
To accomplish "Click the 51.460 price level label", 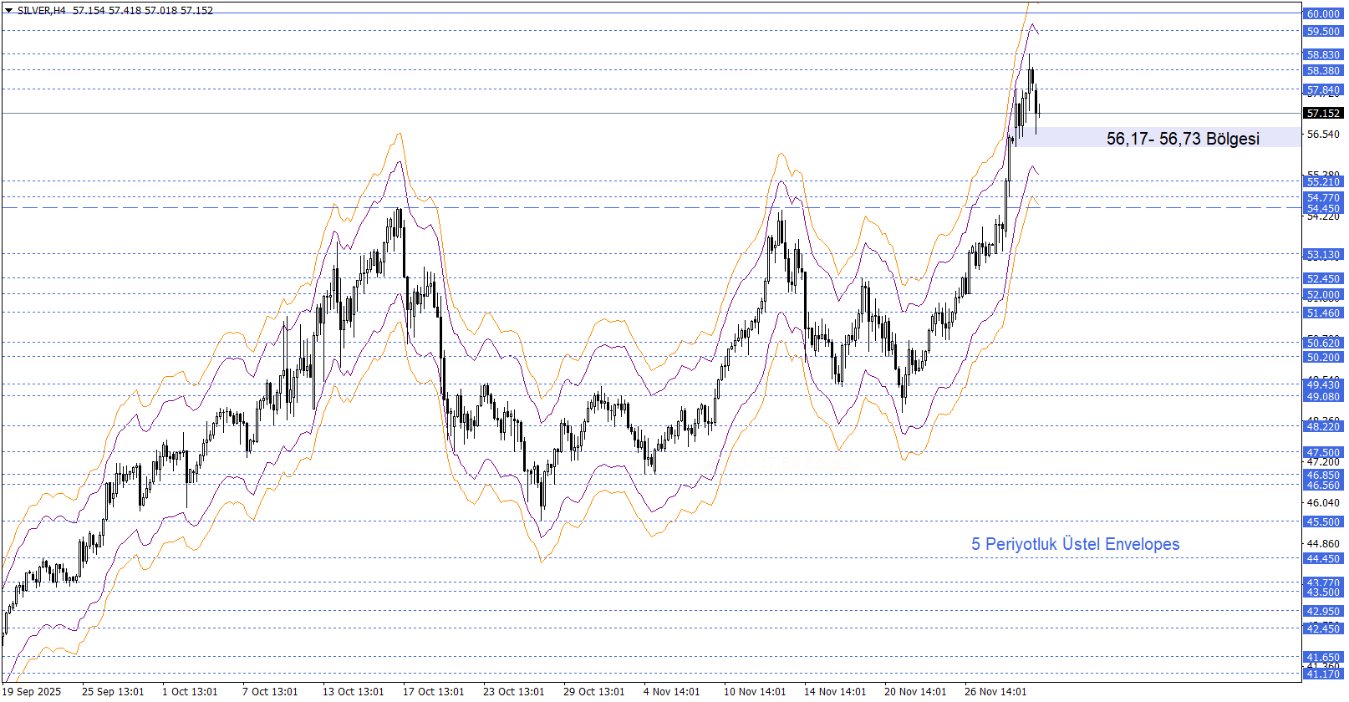I will click(x=1323, y=313).
